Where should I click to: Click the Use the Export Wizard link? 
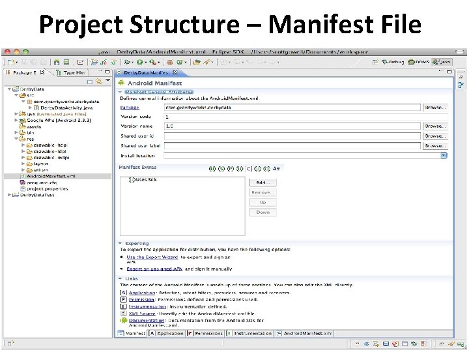coord(152,257)
